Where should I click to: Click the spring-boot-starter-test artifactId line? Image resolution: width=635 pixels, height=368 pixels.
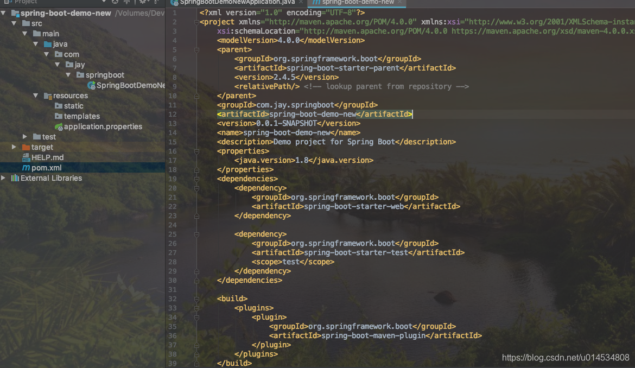click(x=358, y=252)
